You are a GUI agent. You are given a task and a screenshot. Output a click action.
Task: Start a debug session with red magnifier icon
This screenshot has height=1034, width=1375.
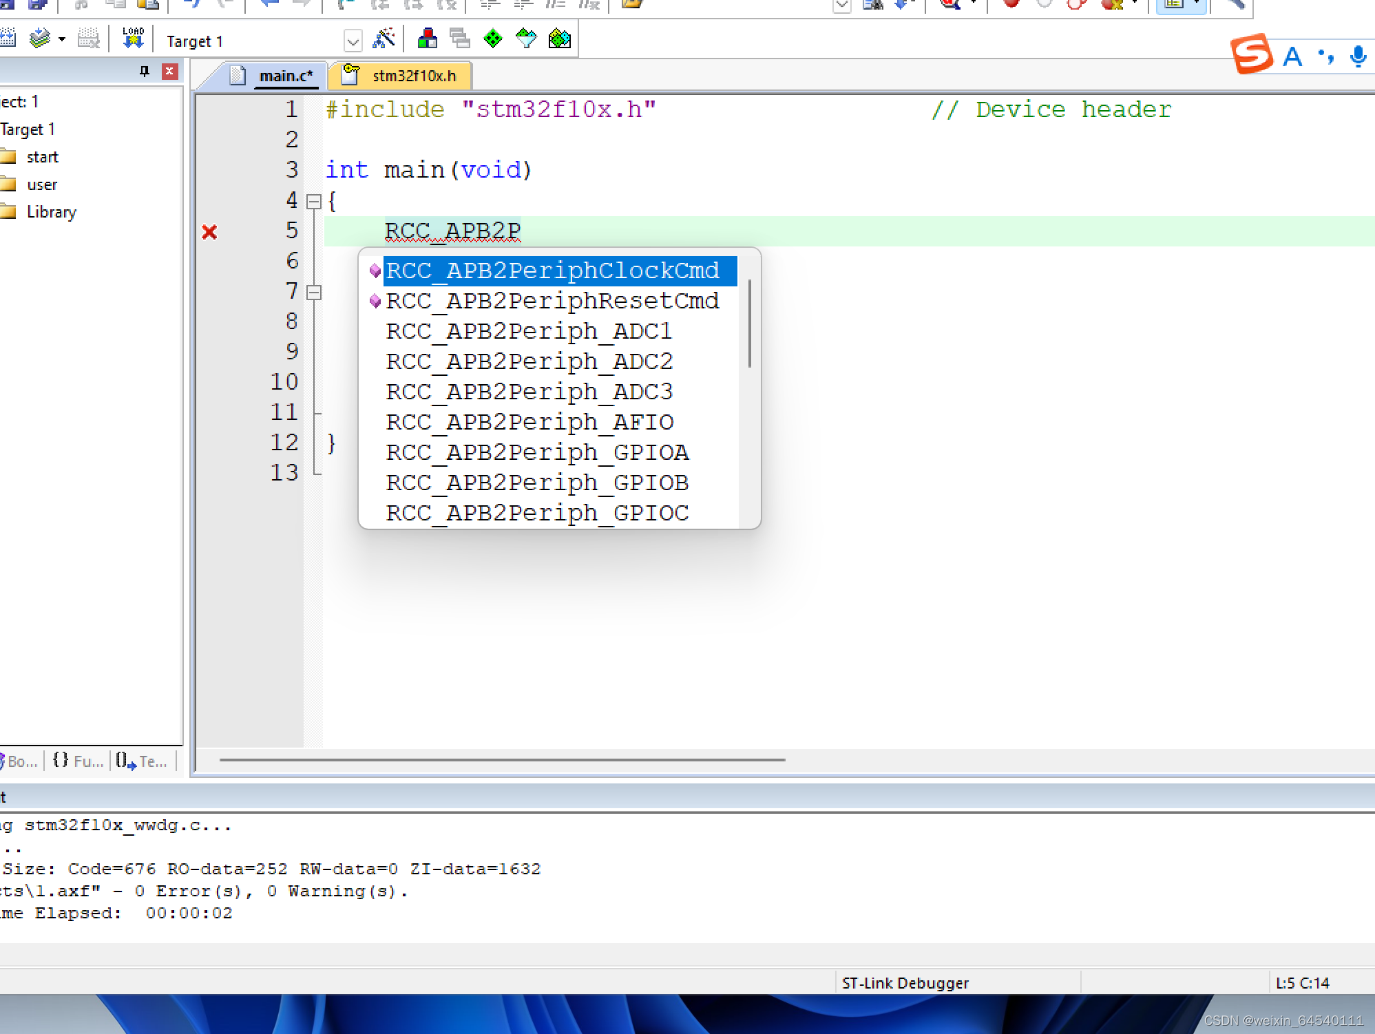coord(949,5)
